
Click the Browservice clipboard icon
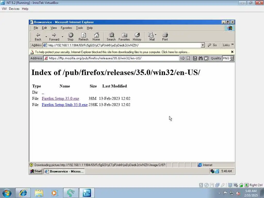coord(206,58)
